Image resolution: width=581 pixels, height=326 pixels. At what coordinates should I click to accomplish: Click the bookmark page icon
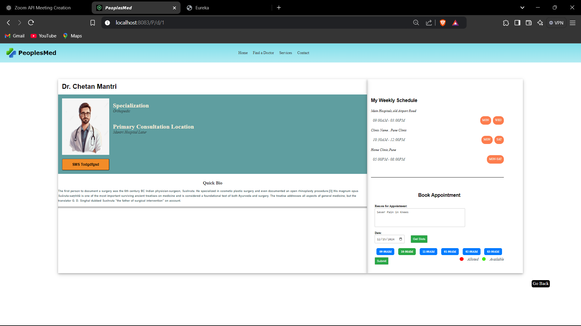93,23
